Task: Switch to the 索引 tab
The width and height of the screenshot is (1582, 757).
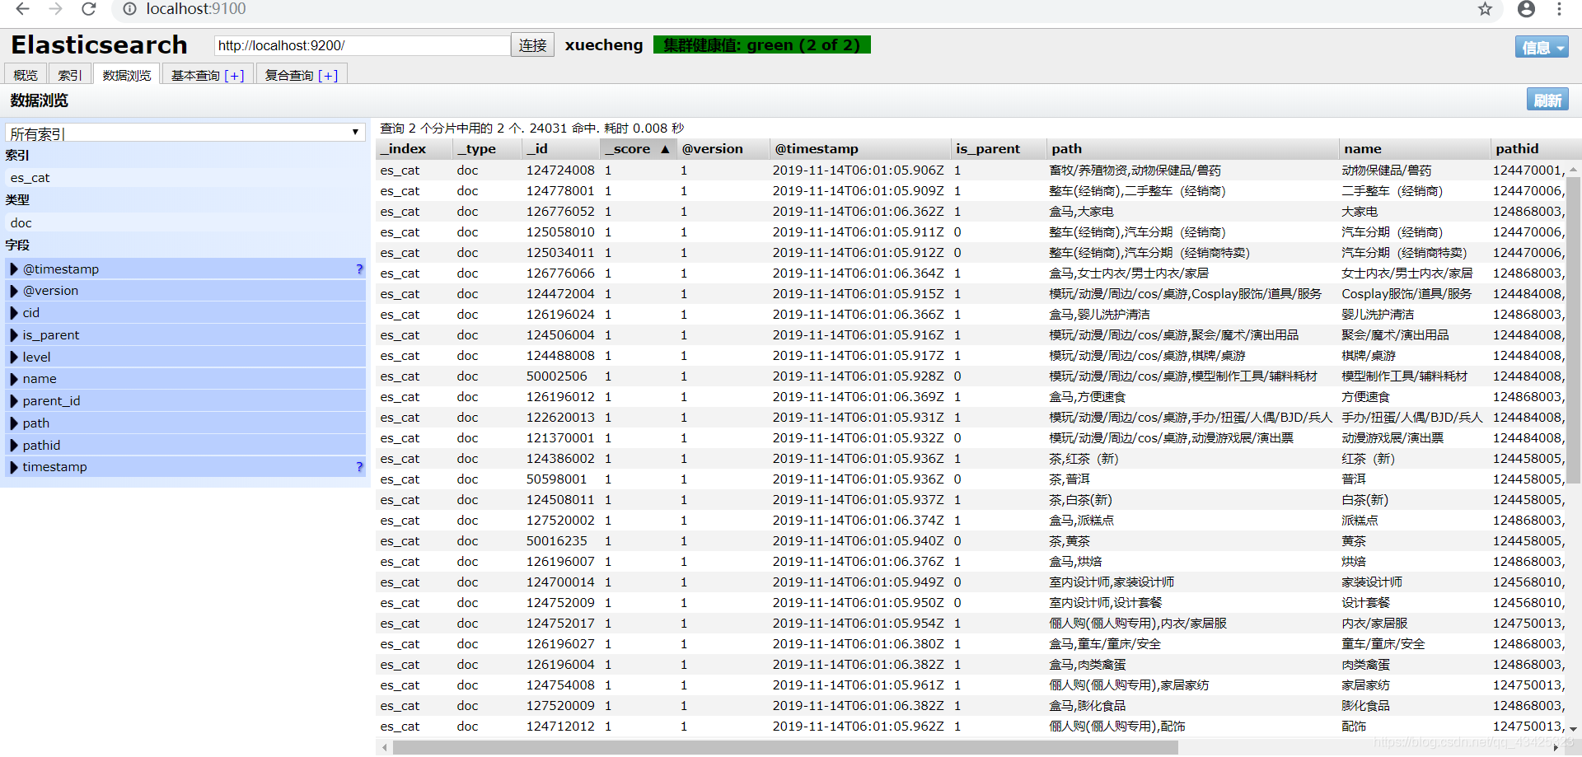Action: (70, 74)
